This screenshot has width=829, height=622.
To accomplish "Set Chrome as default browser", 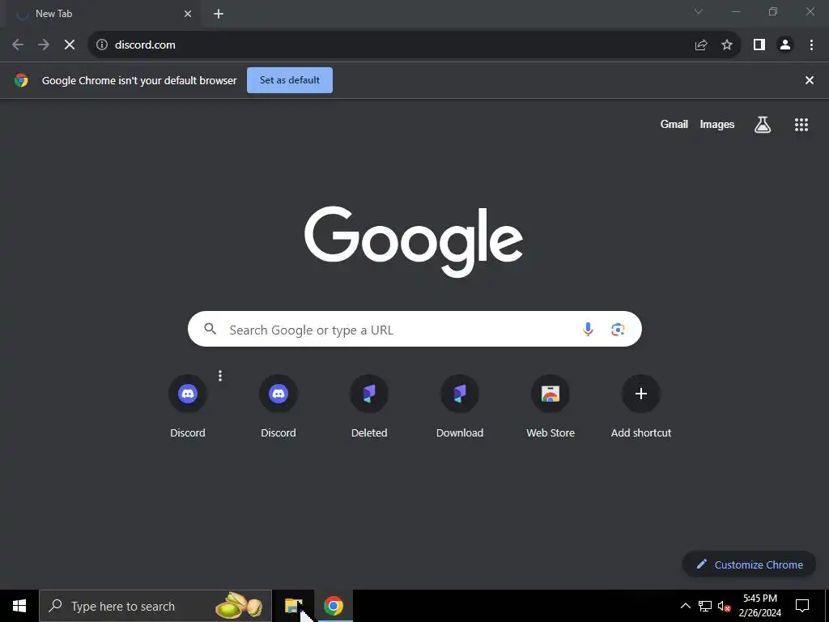I will click(290, 80).
